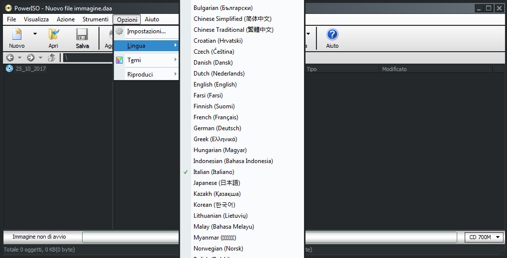Select Czech (Čeština) language
The width and height of the screenshot is (507, 258).
[x=242, y=52]
